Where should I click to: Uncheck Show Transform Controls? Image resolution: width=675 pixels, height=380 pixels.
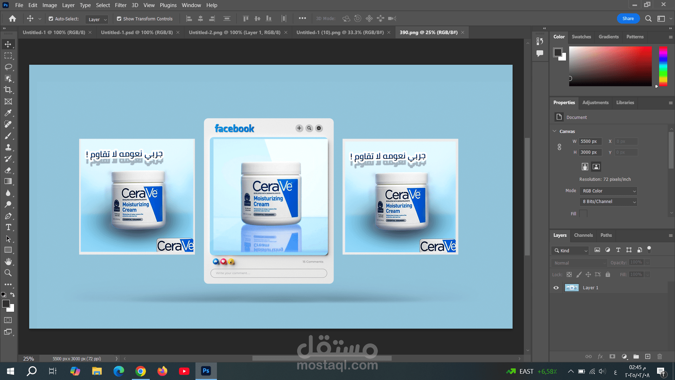(x=119, y=19)
